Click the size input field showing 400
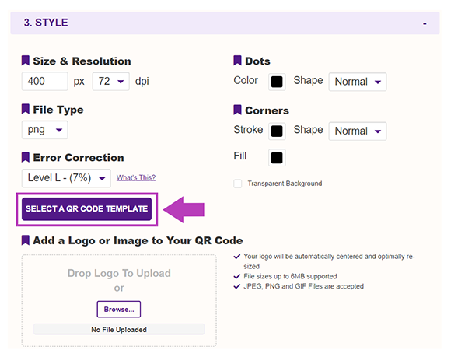Viewport: 451px width, 357px height. [x=45, y=82]
